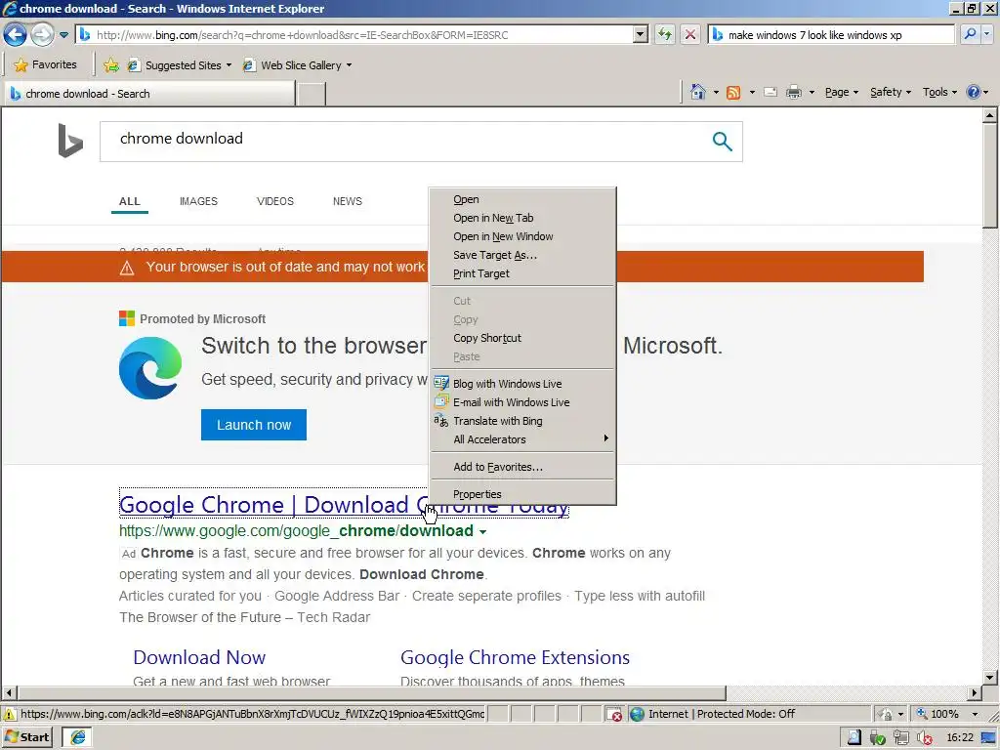Screen dimensions: 1000x750
Task: Click the address bar URL field
Action: coord(354,35)
